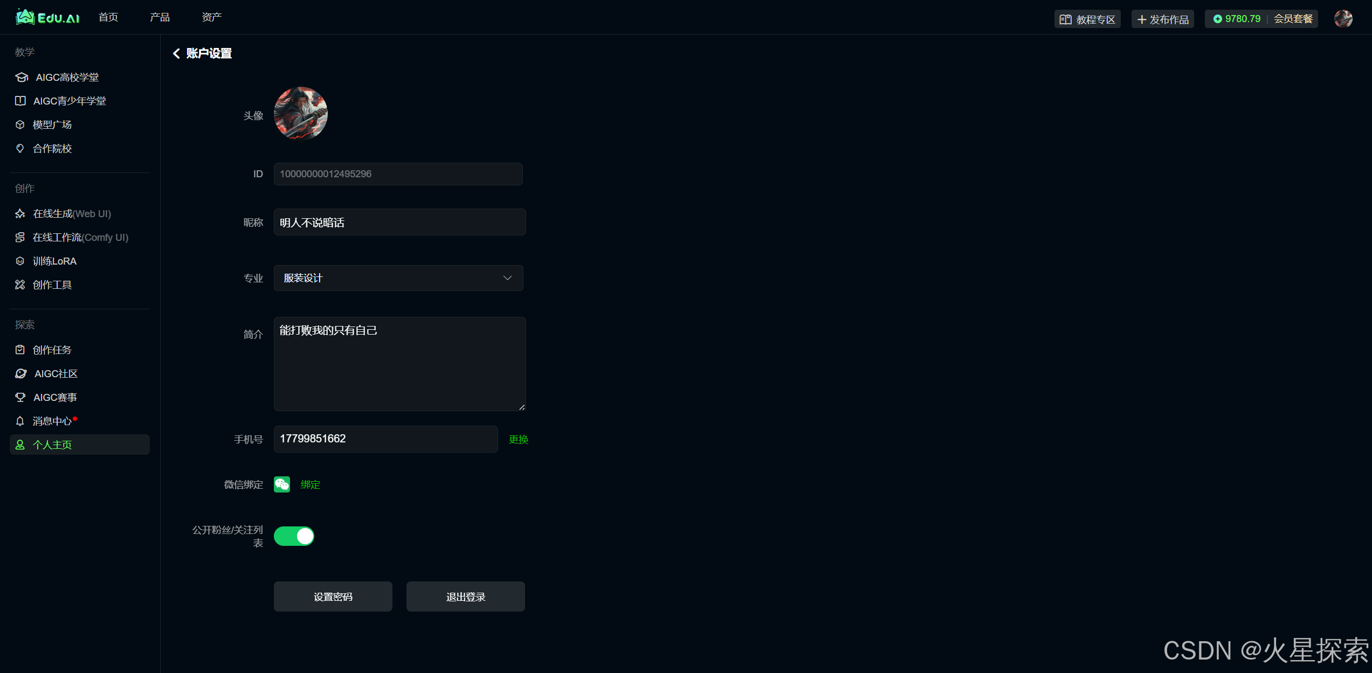Click the AIGC赛事 trophy icon
This screenshot has height=673, width=1372.
[x=20, y=397]
